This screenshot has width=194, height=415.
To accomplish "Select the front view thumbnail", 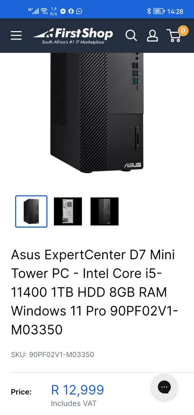I will coord(105,212).
